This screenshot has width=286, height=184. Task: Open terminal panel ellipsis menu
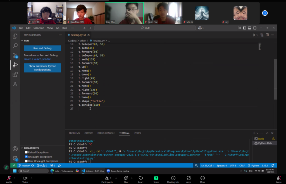262,133
